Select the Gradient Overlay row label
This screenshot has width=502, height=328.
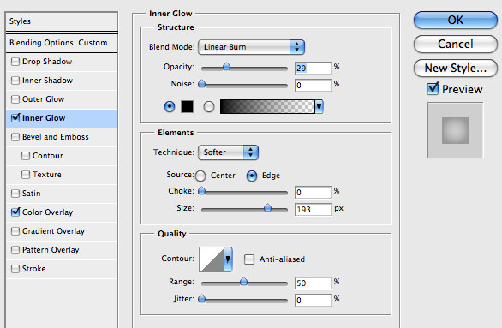(x=53, y=231)
